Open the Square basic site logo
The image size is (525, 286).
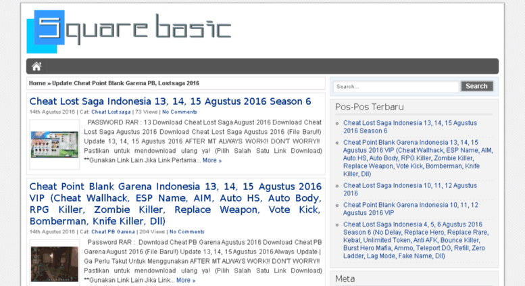pos(129,31)
